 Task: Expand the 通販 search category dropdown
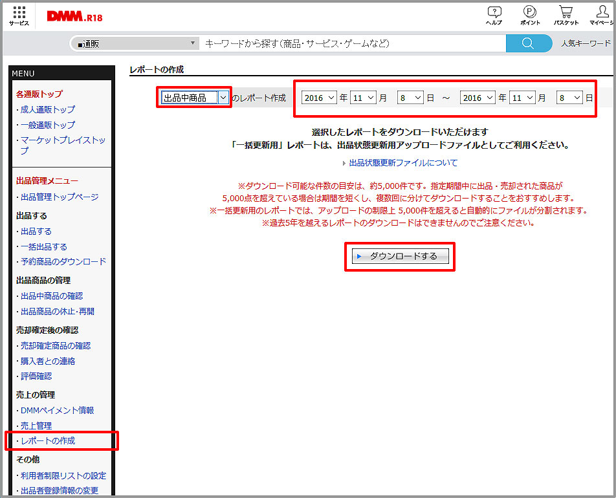pos(135,44)
